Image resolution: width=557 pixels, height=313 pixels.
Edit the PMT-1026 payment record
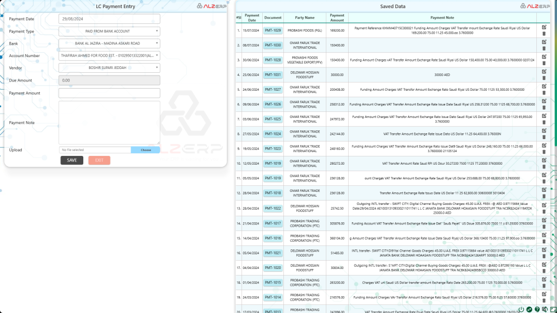pos(544,101)
